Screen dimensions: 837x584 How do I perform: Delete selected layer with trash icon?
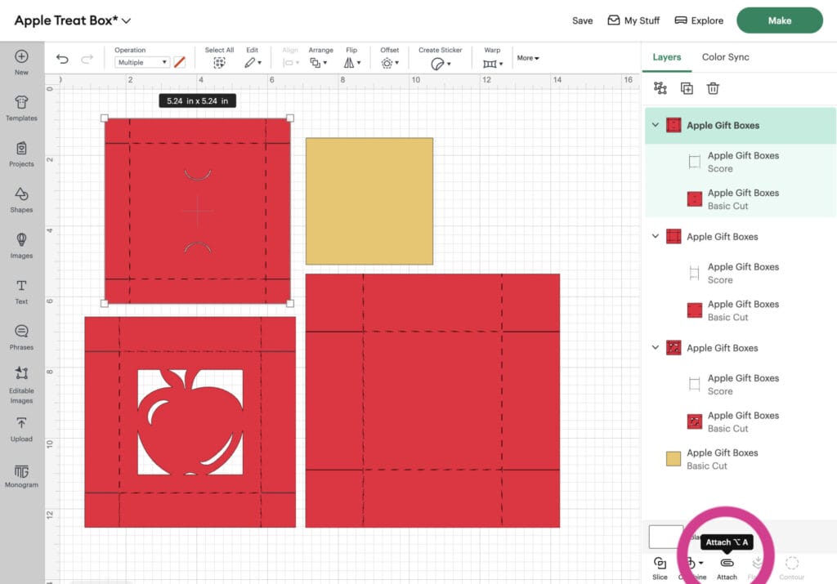coord(713,88)
